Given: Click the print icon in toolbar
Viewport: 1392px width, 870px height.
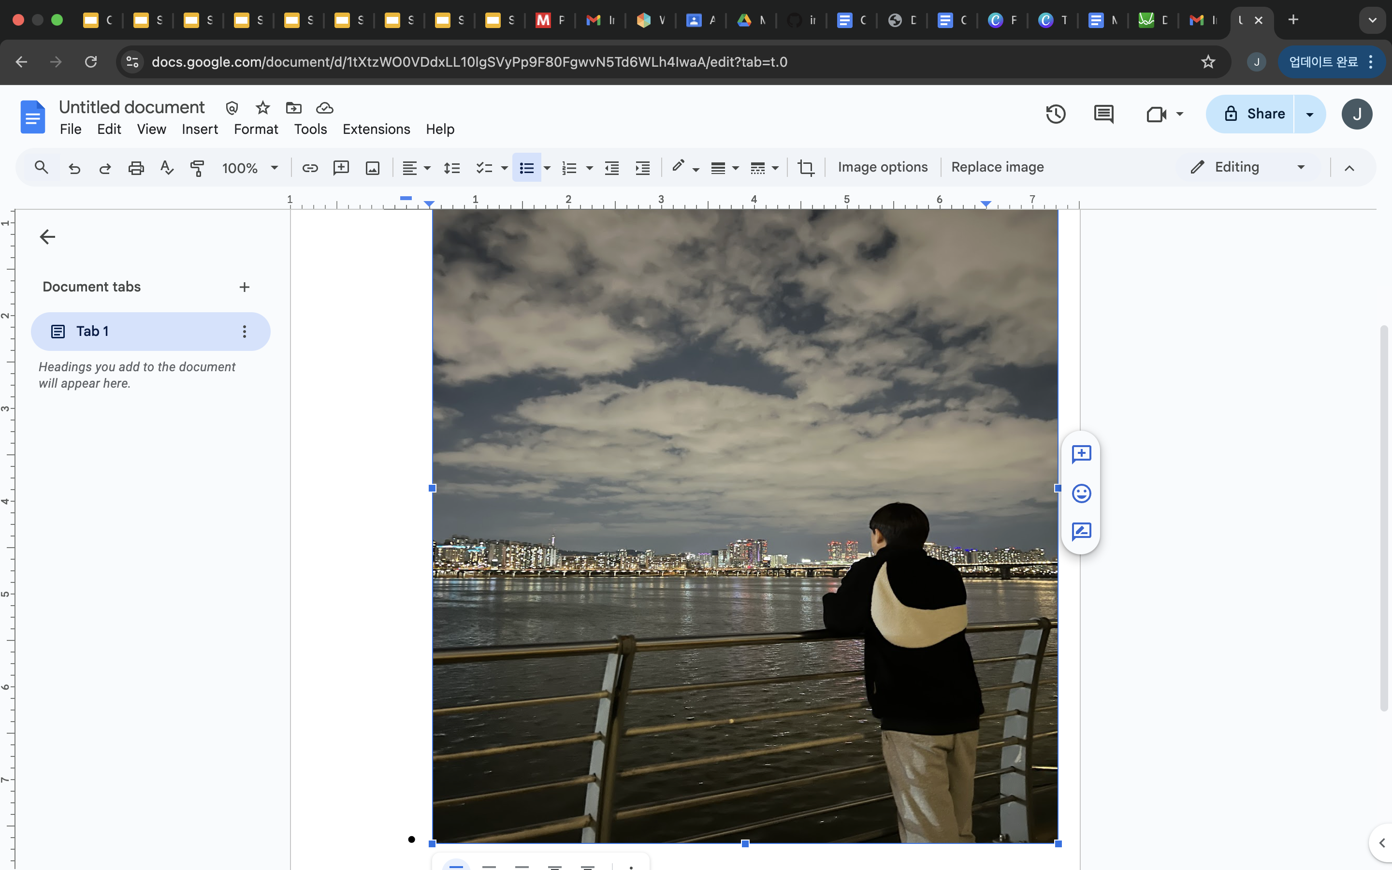Looking at the screenshot, I should (136, 167).
